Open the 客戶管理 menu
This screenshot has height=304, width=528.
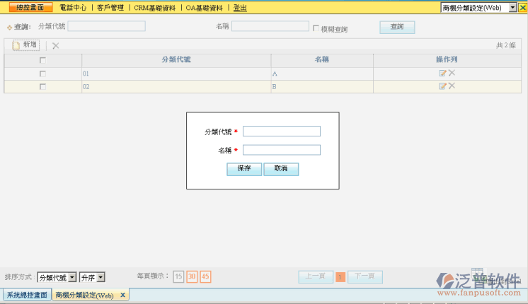(110, 8)
